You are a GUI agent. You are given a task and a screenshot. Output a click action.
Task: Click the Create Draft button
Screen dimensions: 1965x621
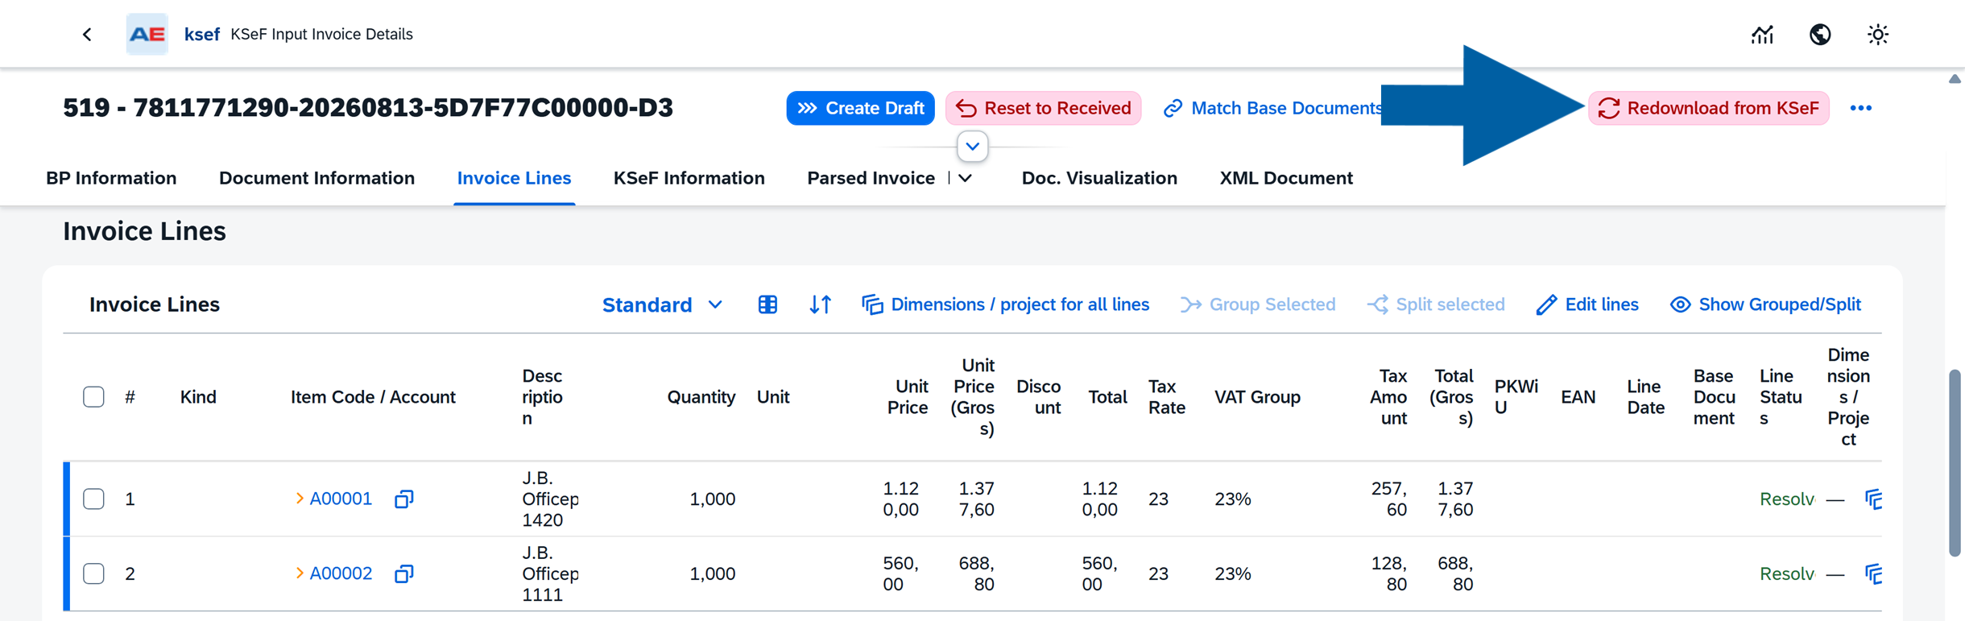pos(860,108)
